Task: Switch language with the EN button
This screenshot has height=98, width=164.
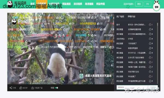Action: [148, 4]
